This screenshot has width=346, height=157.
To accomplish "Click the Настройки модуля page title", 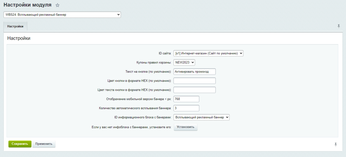I will tap(27, 5).
